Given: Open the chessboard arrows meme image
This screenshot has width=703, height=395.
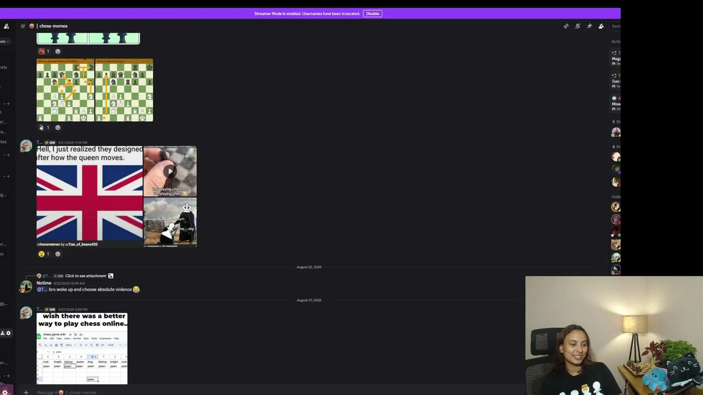Looking at the screenshot, I should 94,90.
